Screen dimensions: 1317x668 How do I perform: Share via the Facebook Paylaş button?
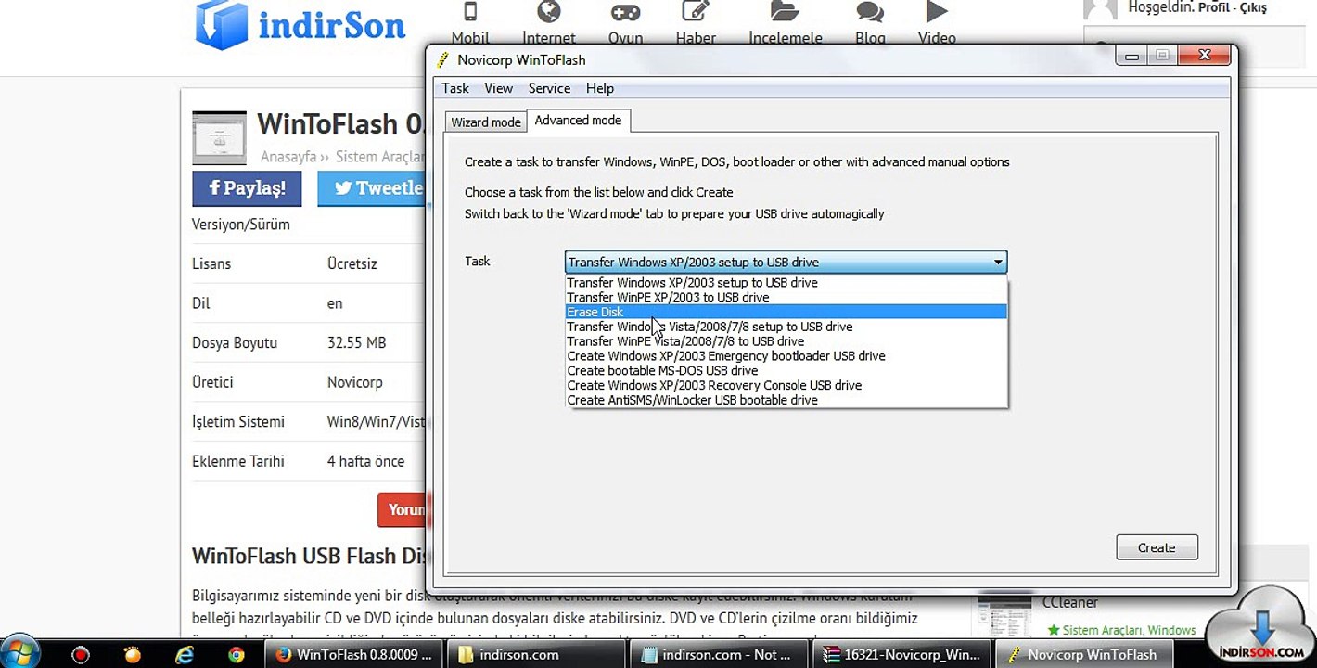[x=247, y=188]
